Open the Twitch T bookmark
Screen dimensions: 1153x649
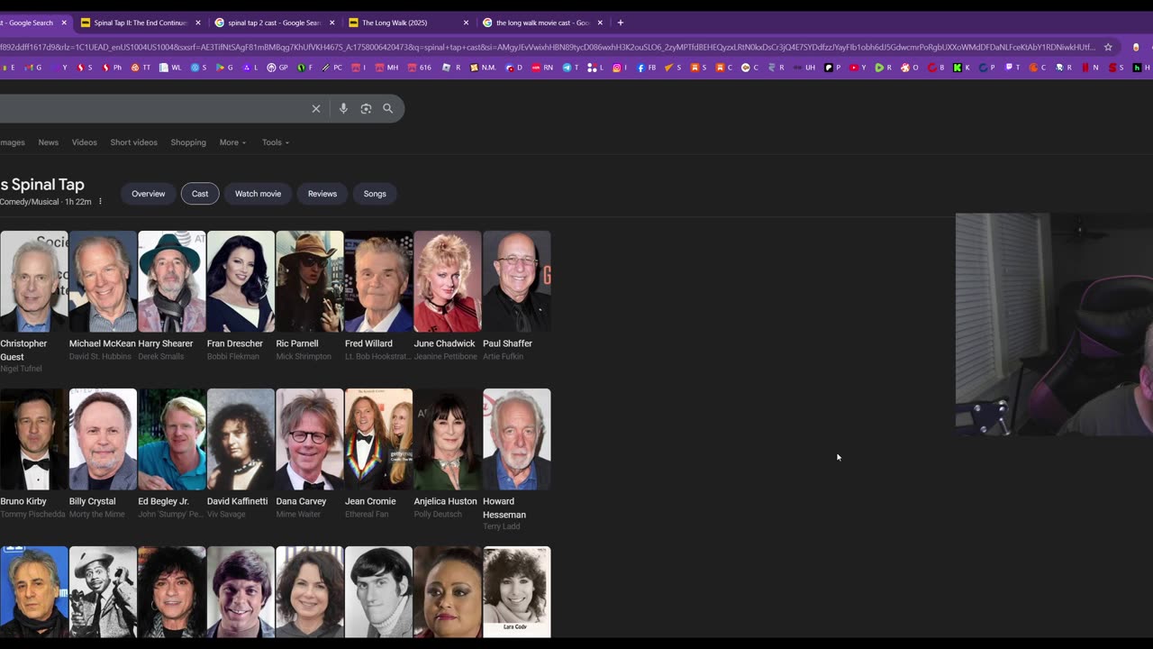[1012, 68]
